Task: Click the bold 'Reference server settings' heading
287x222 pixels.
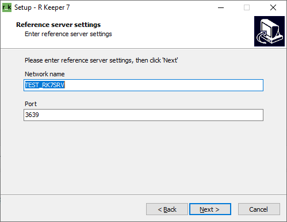Action: click(59, 25)
